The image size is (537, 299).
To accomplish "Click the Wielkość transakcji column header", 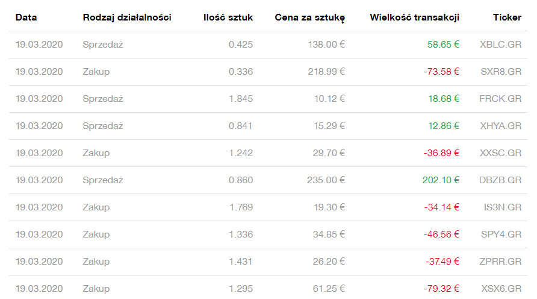I will pyautogui.click(x=414, y=17).
